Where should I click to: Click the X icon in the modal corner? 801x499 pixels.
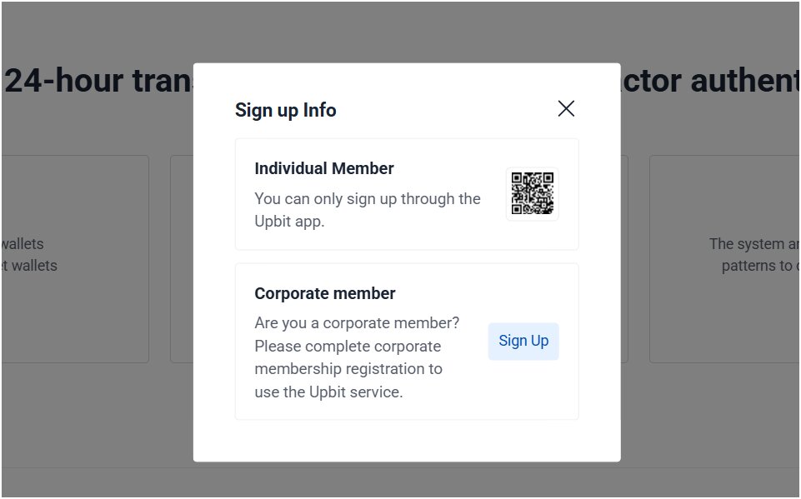point(566,108)
